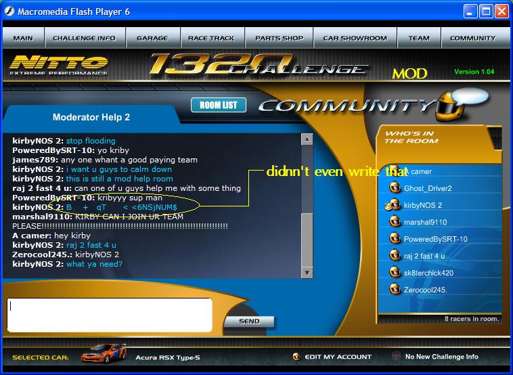Select marshal9110 in the room list
The width and height of the screenshot is (513, 375).
click(x=425, y=223)
